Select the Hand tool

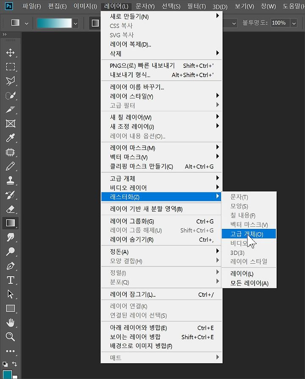tap(10, 323)
